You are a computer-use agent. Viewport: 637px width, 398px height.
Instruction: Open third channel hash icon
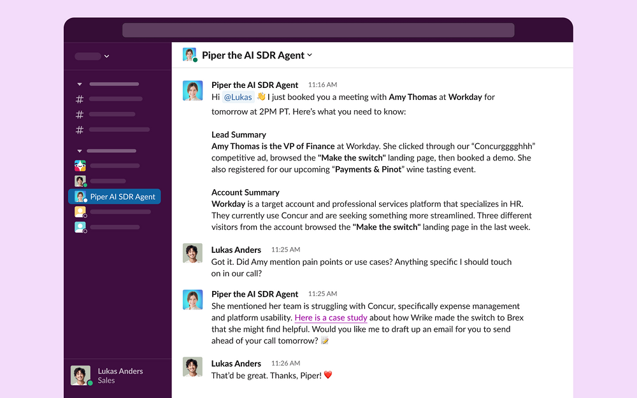point(80,130)
